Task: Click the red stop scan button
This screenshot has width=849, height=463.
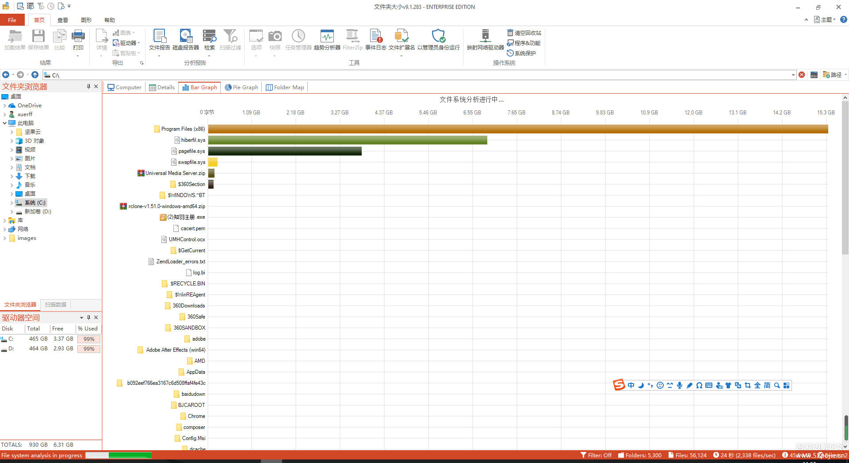Action: [802, 75]
